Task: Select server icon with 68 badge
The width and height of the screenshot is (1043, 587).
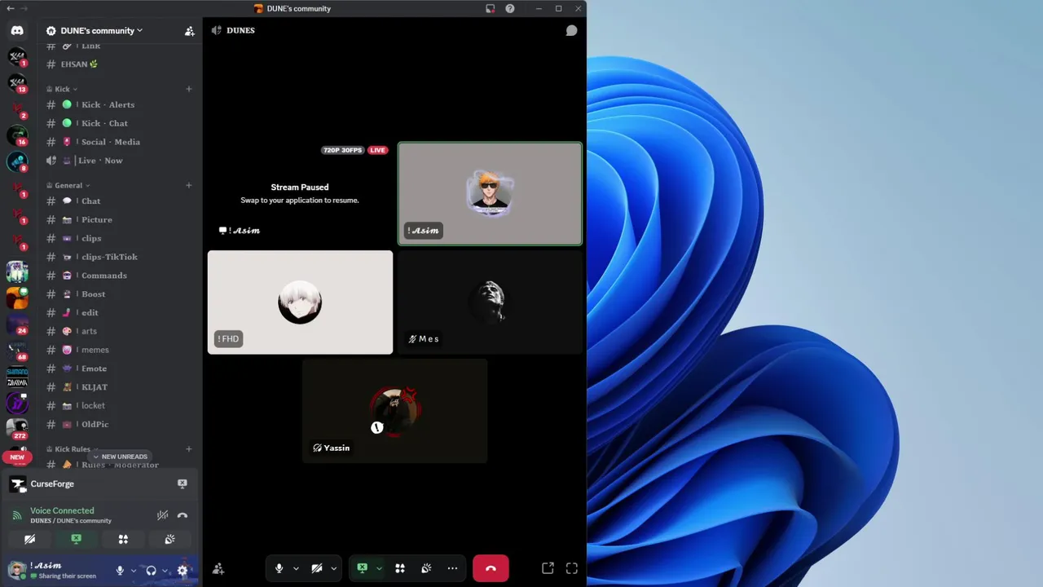Action: [17, 351]
